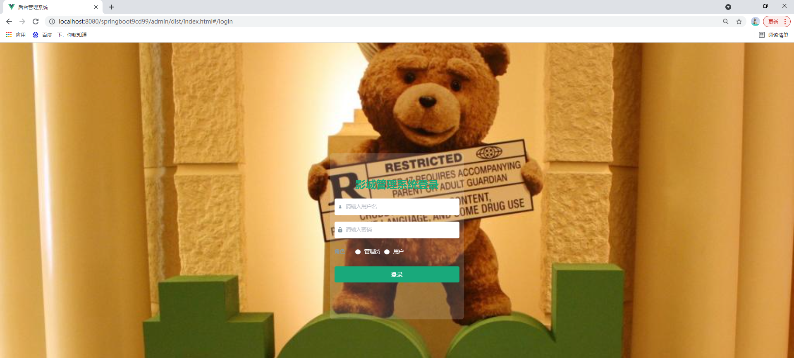
Task: Open Chrome three-dot menu
Action: point(785,21)
